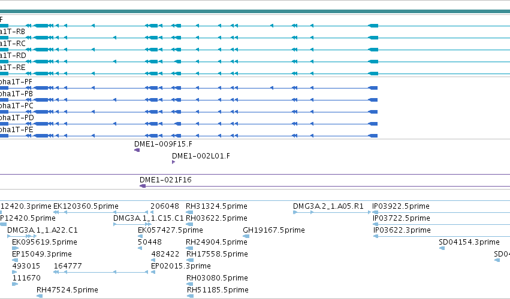The image size is (510, 299).
Task: Select the DMG3A.2_1.A05.R1 label
Action: point(328,206)
